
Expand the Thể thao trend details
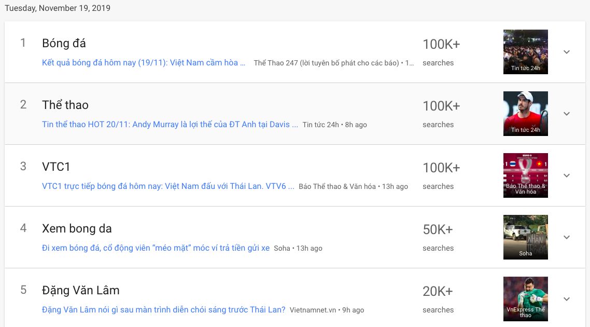[x=567, y=114]
